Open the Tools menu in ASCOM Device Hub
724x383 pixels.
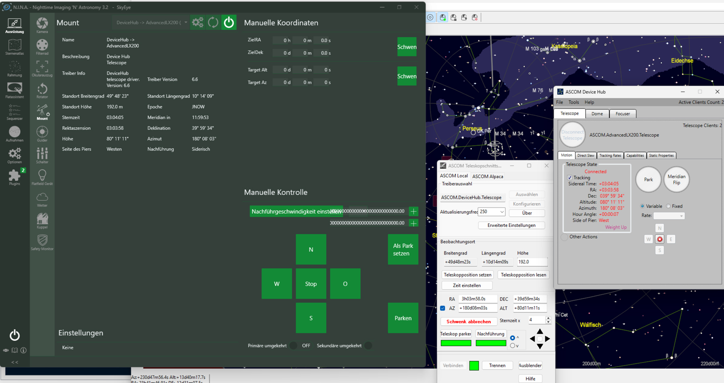click(574, 102)
